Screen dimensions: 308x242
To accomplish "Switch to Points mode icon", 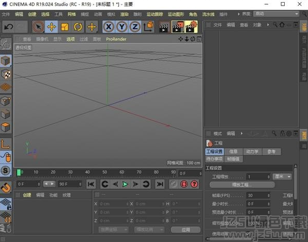I will pos(6,101).
